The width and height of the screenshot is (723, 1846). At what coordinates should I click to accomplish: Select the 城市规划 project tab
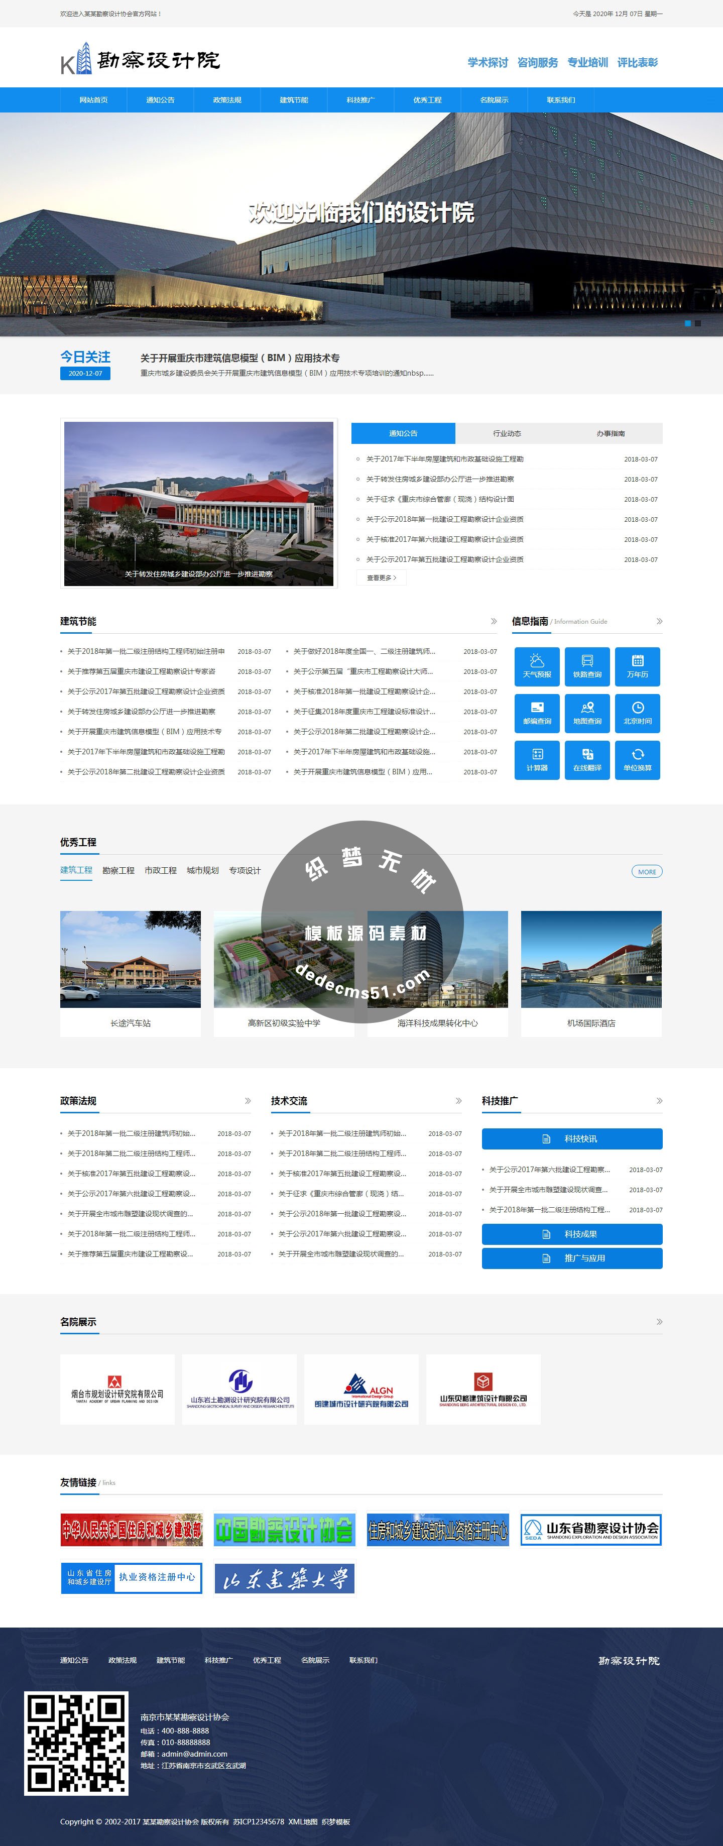203,870
